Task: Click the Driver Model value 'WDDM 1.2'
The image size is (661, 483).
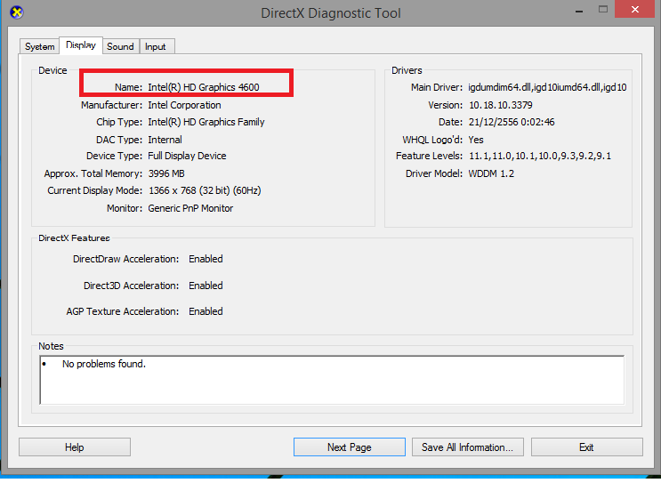Action: click(x=491, y=173)
